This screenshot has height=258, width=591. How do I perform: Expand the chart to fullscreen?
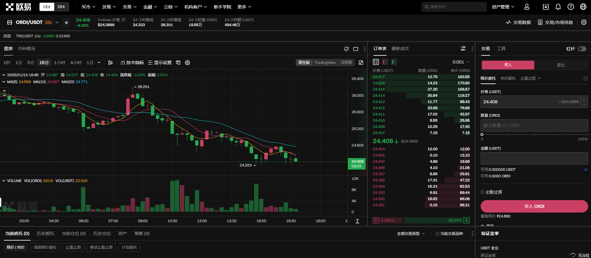[x=361, y=63]
